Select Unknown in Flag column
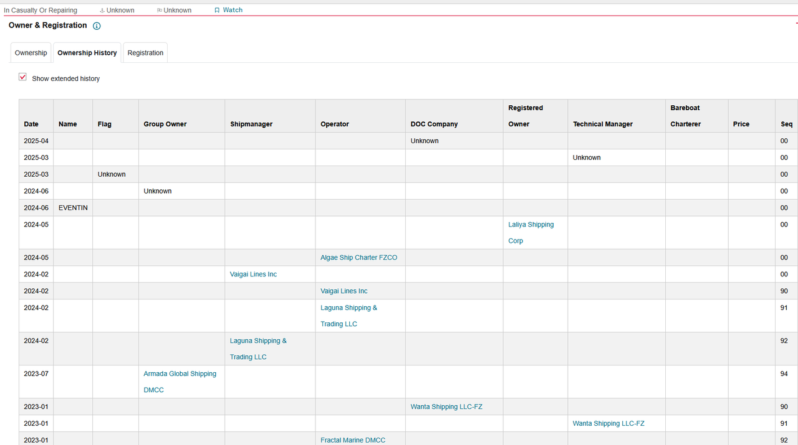798x445 pixels. [112, 175]
